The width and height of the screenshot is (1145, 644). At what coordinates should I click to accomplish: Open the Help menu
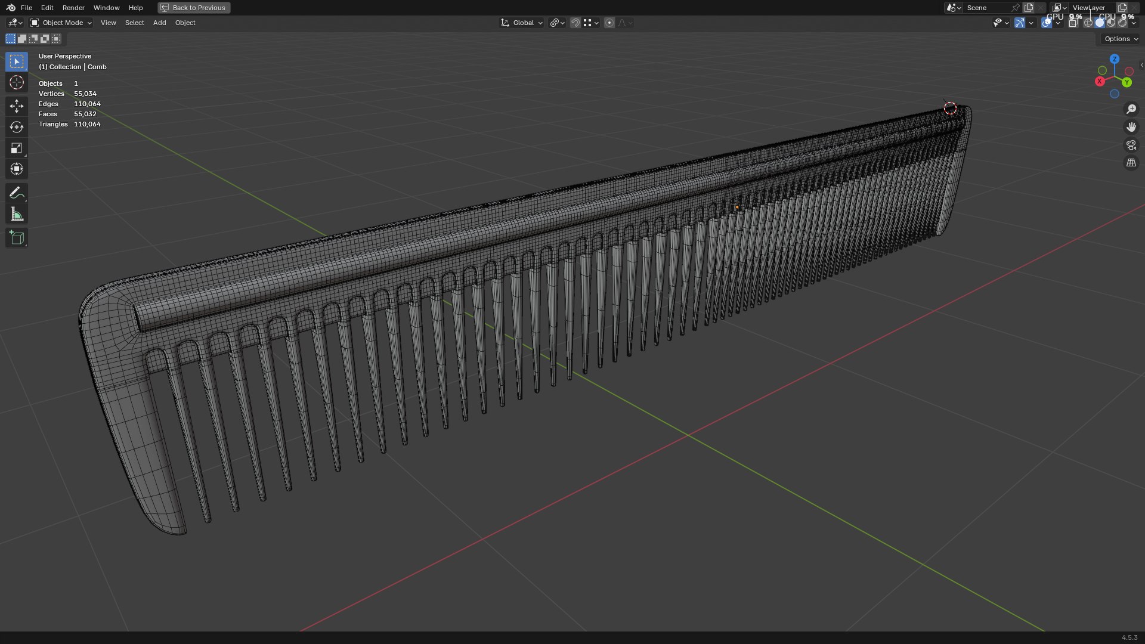[135, 8]
